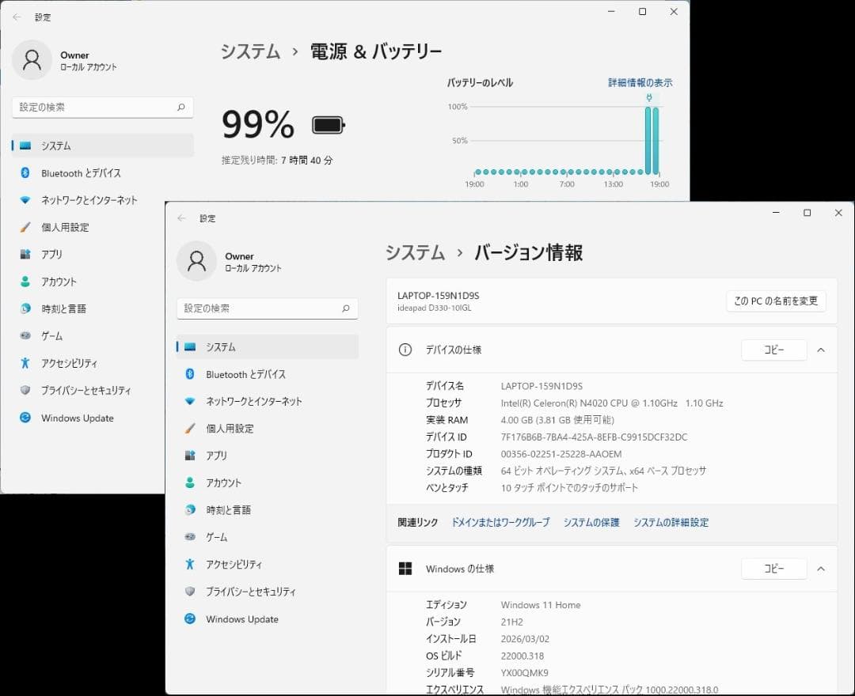Click the info icon beside デバイスの仕様

[405, 350]
